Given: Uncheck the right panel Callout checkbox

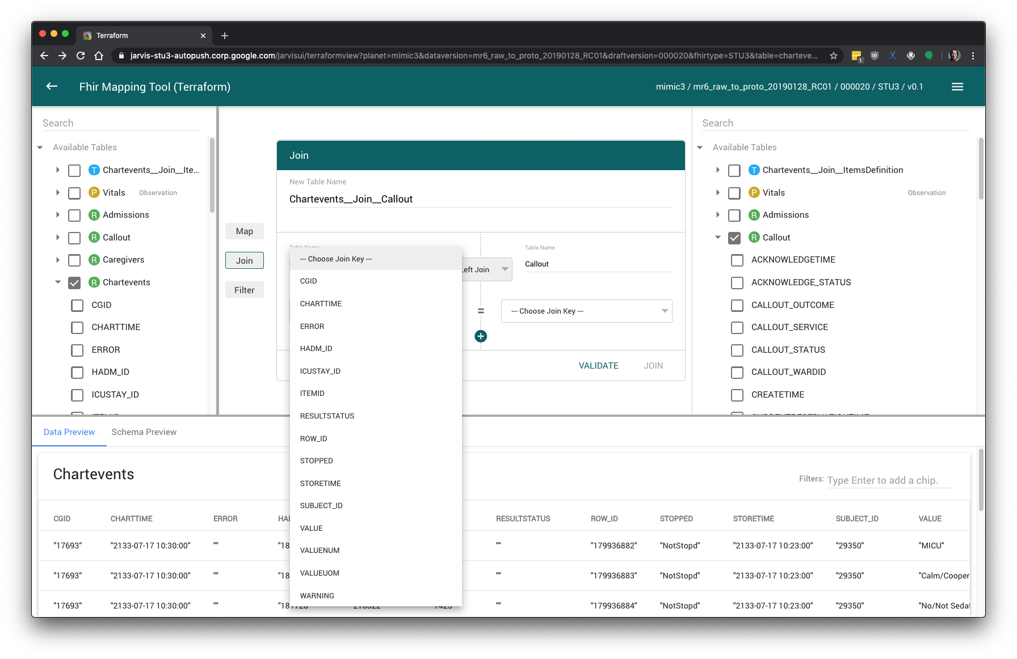Looking at the screenshot, I should [x=734, y=238].
